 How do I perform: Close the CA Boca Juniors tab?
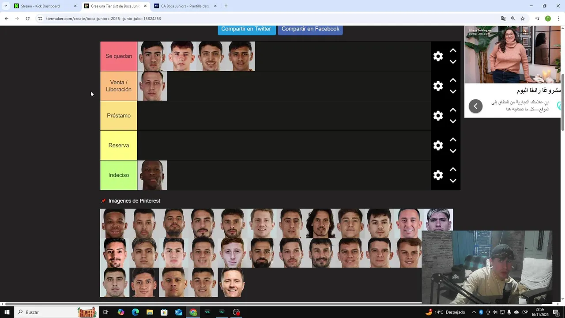pyautogui.click(x=215, y=6)
